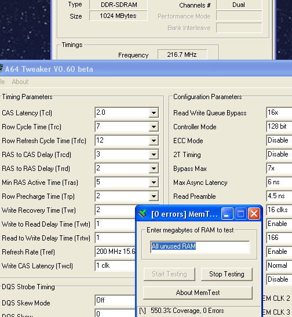Select the Write to Read Delay (Twtr) combo box

[115, 224]
